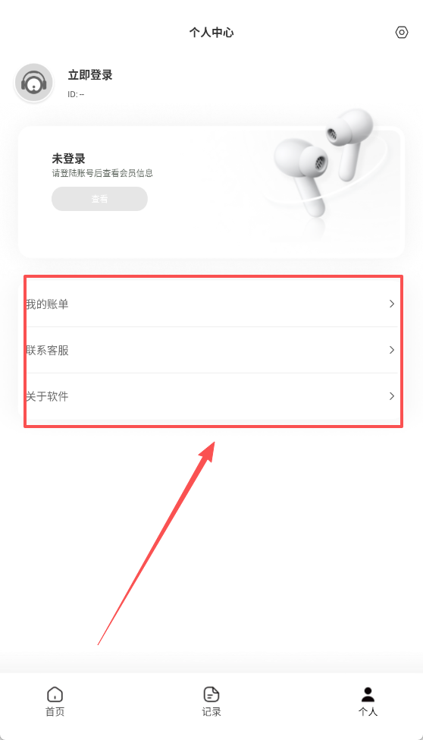
Task: Expand the 联系客服 chevron arrow
Action: click(x=392, y=350)
